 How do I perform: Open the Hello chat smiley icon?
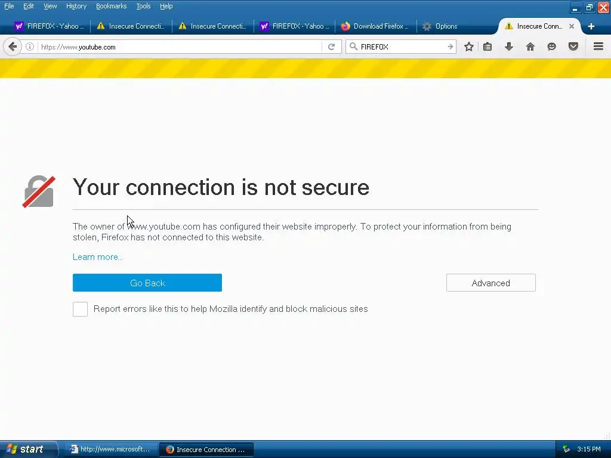pos(551,47)
